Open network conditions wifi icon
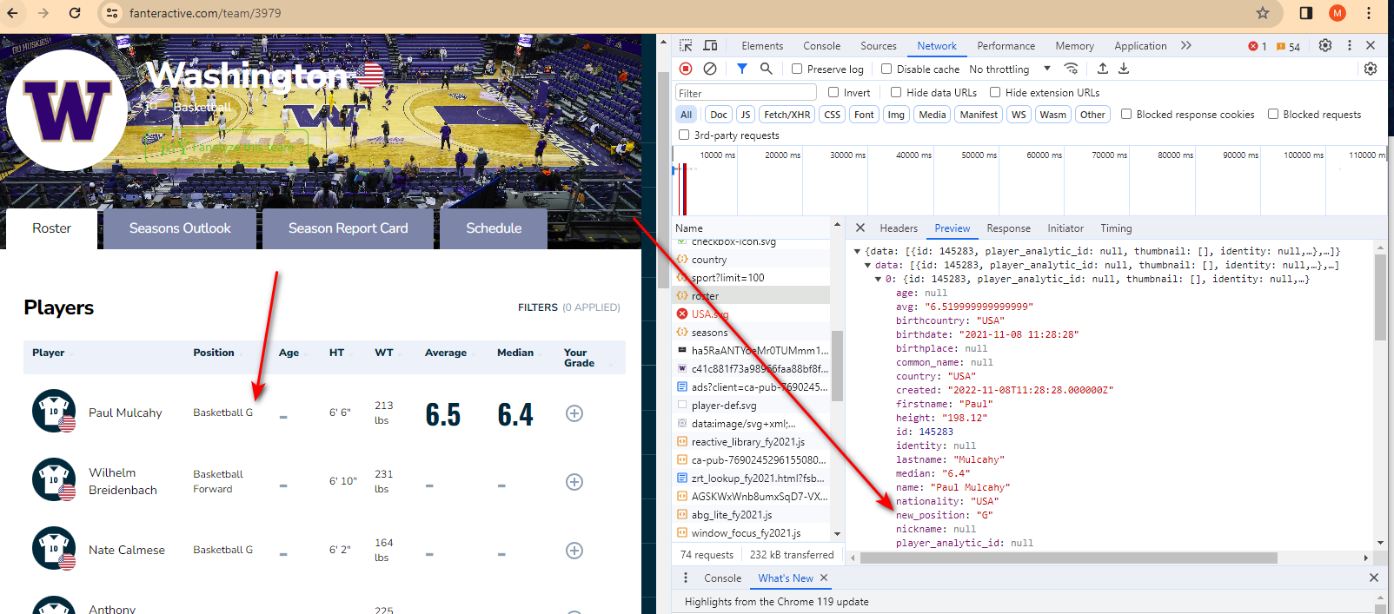This screenshot has width=1394, height=614. 1071,69
